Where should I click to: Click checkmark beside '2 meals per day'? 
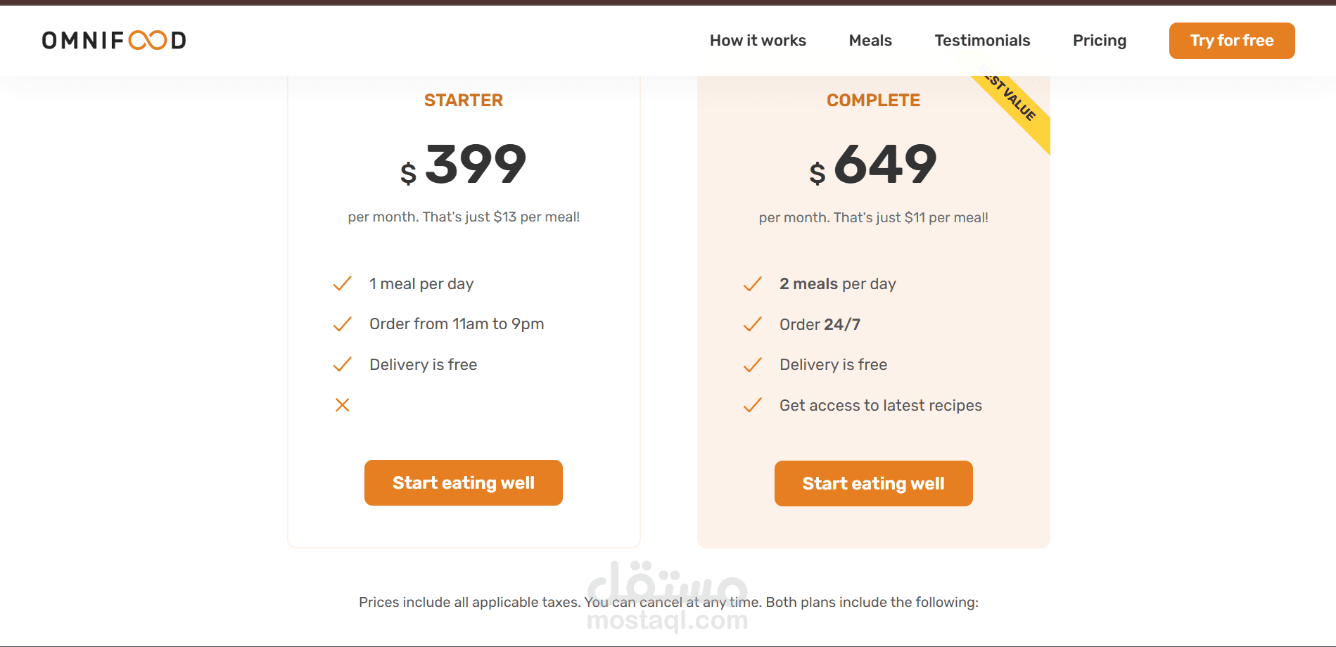click(x=752, y=284)
